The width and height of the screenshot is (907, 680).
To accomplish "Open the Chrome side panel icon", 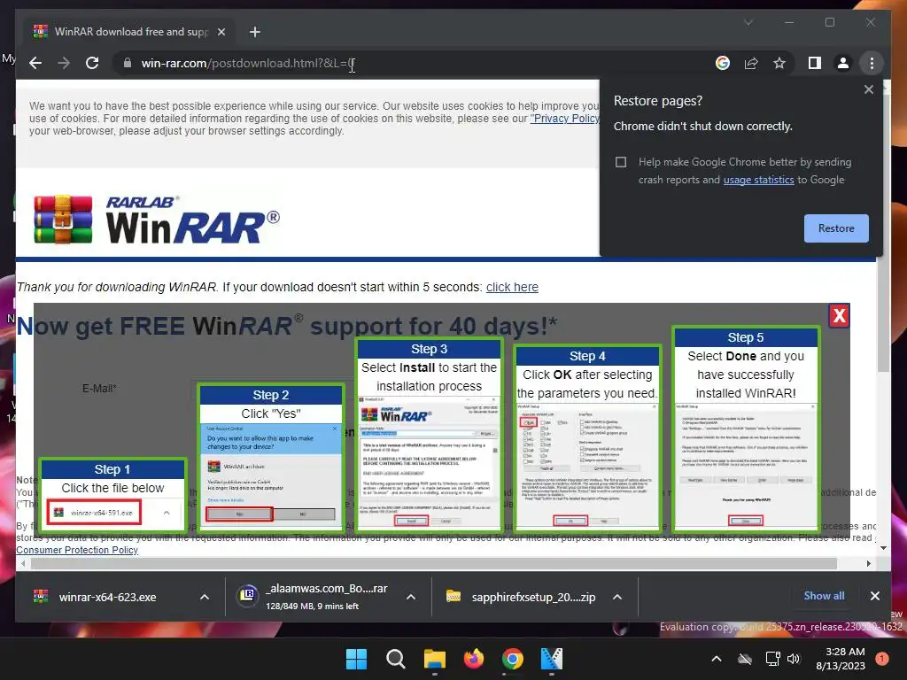I will click(815, 63).
